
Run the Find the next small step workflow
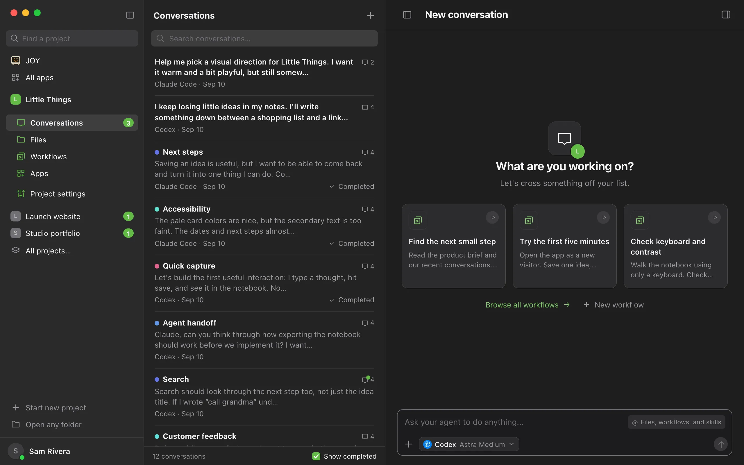coord(493,217)
